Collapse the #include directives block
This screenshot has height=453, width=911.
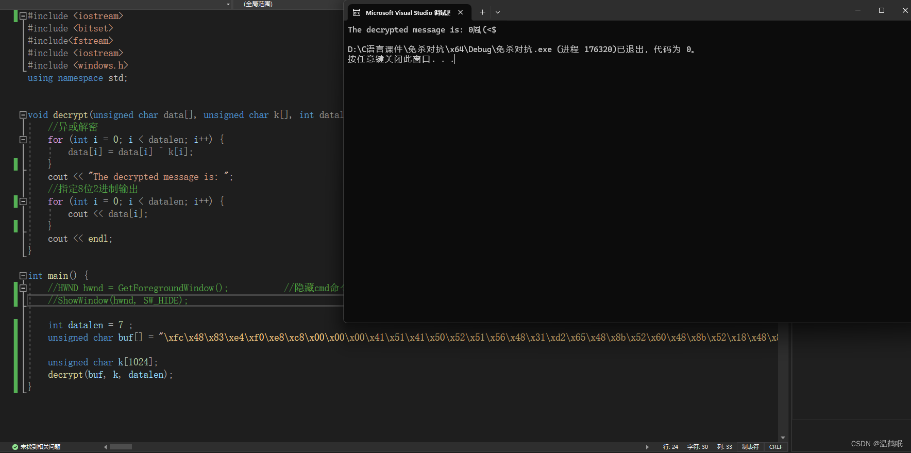click(23, 16)
